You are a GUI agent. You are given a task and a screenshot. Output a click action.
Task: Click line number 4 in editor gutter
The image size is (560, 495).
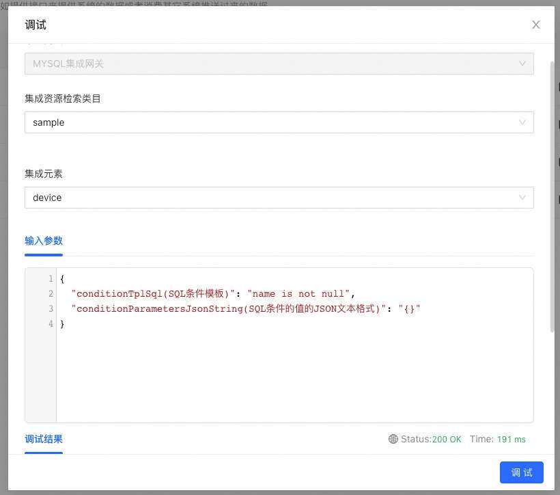pyautogui.click(x=50, y=323)
